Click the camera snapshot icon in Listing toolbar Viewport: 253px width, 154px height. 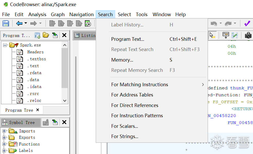pyautogui.click(x=248, y=35)
